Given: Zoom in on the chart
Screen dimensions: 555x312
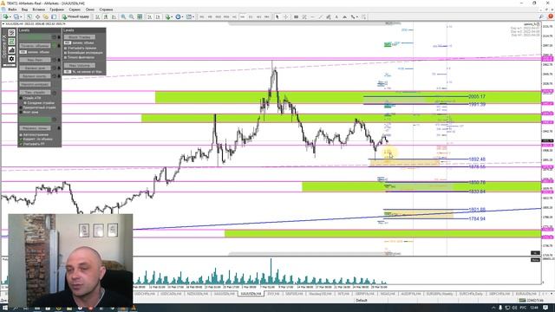Looking at the screenshot, I should (x=123, y=16).
